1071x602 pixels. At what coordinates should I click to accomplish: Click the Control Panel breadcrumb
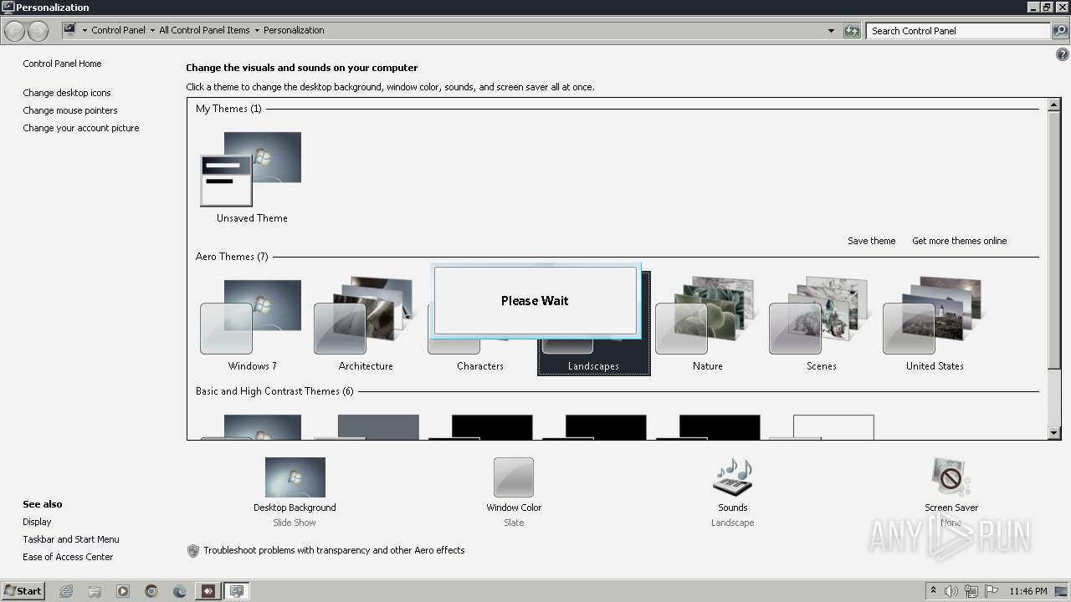[118, 30]
